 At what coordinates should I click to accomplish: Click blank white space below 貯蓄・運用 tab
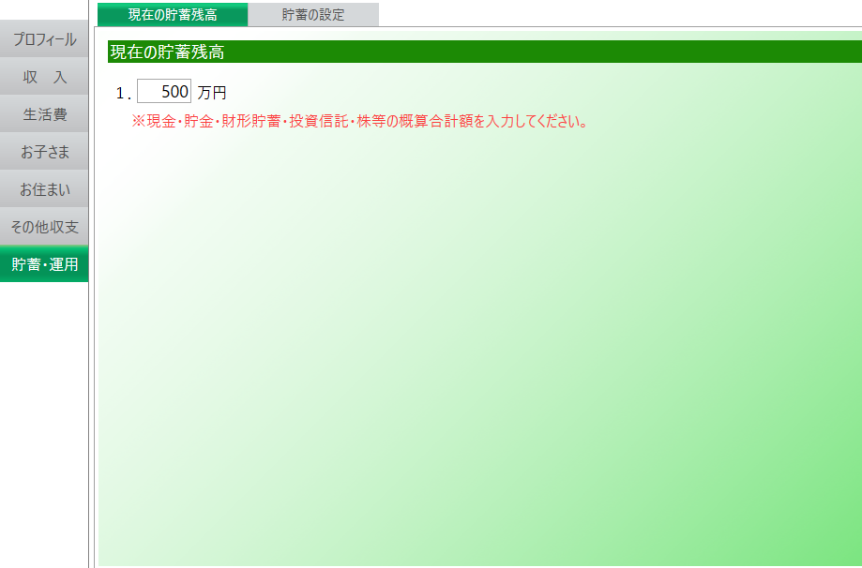click(x=44, y=422)
